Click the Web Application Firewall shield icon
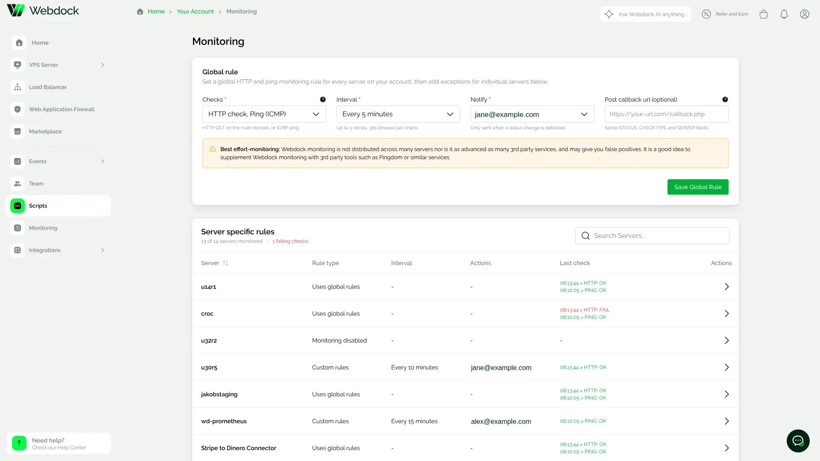 point(18,109)
